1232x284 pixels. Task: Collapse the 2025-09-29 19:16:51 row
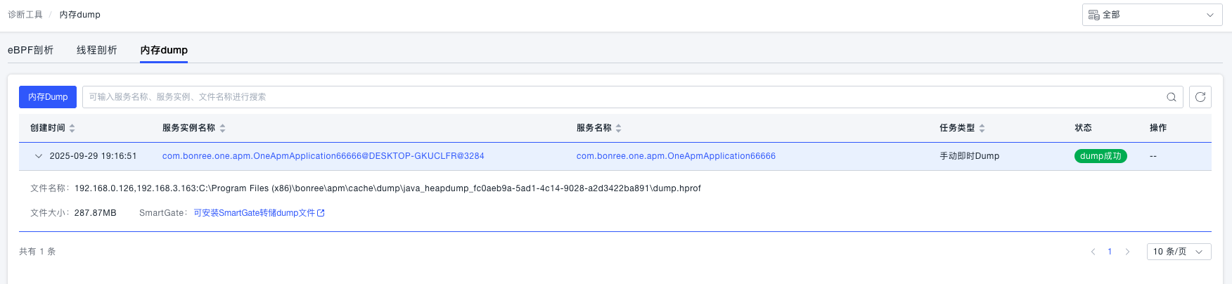click(39, 156)
